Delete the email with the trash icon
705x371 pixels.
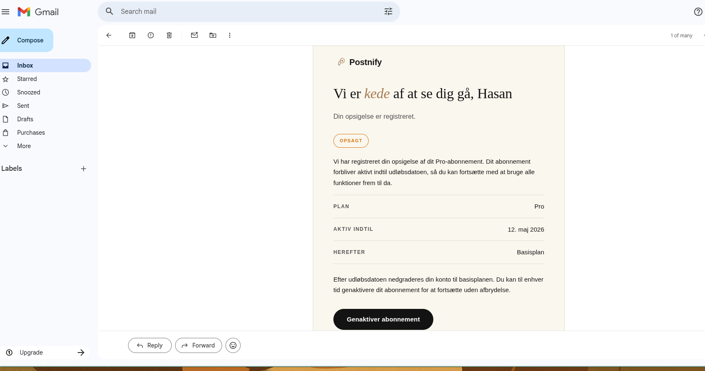tap(169, 35)
